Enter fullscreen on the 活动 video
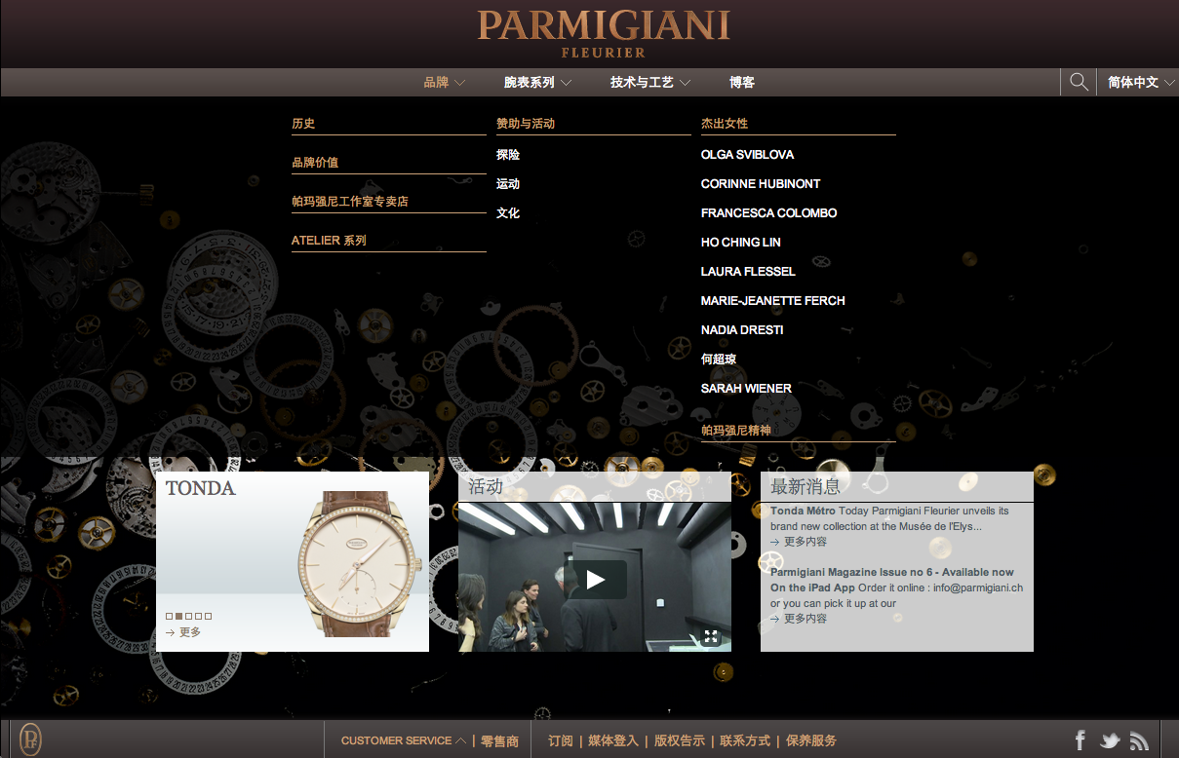Image resolution: width=1179 pixels, height=758 pixels. pyautogui.click(x=711, y=637)
